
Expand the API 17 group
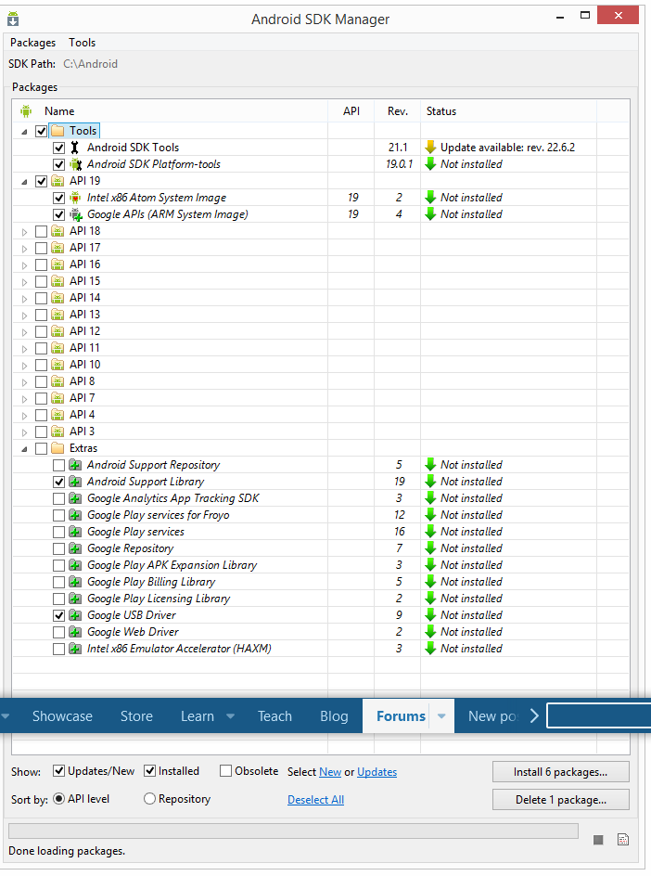coord(24,249)
